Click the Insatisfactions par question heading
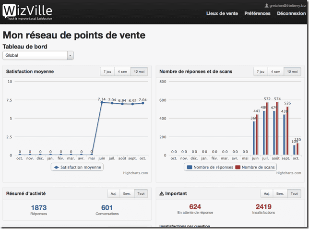The width and height of the screenshot is (309, 229). tap(185, 226)
